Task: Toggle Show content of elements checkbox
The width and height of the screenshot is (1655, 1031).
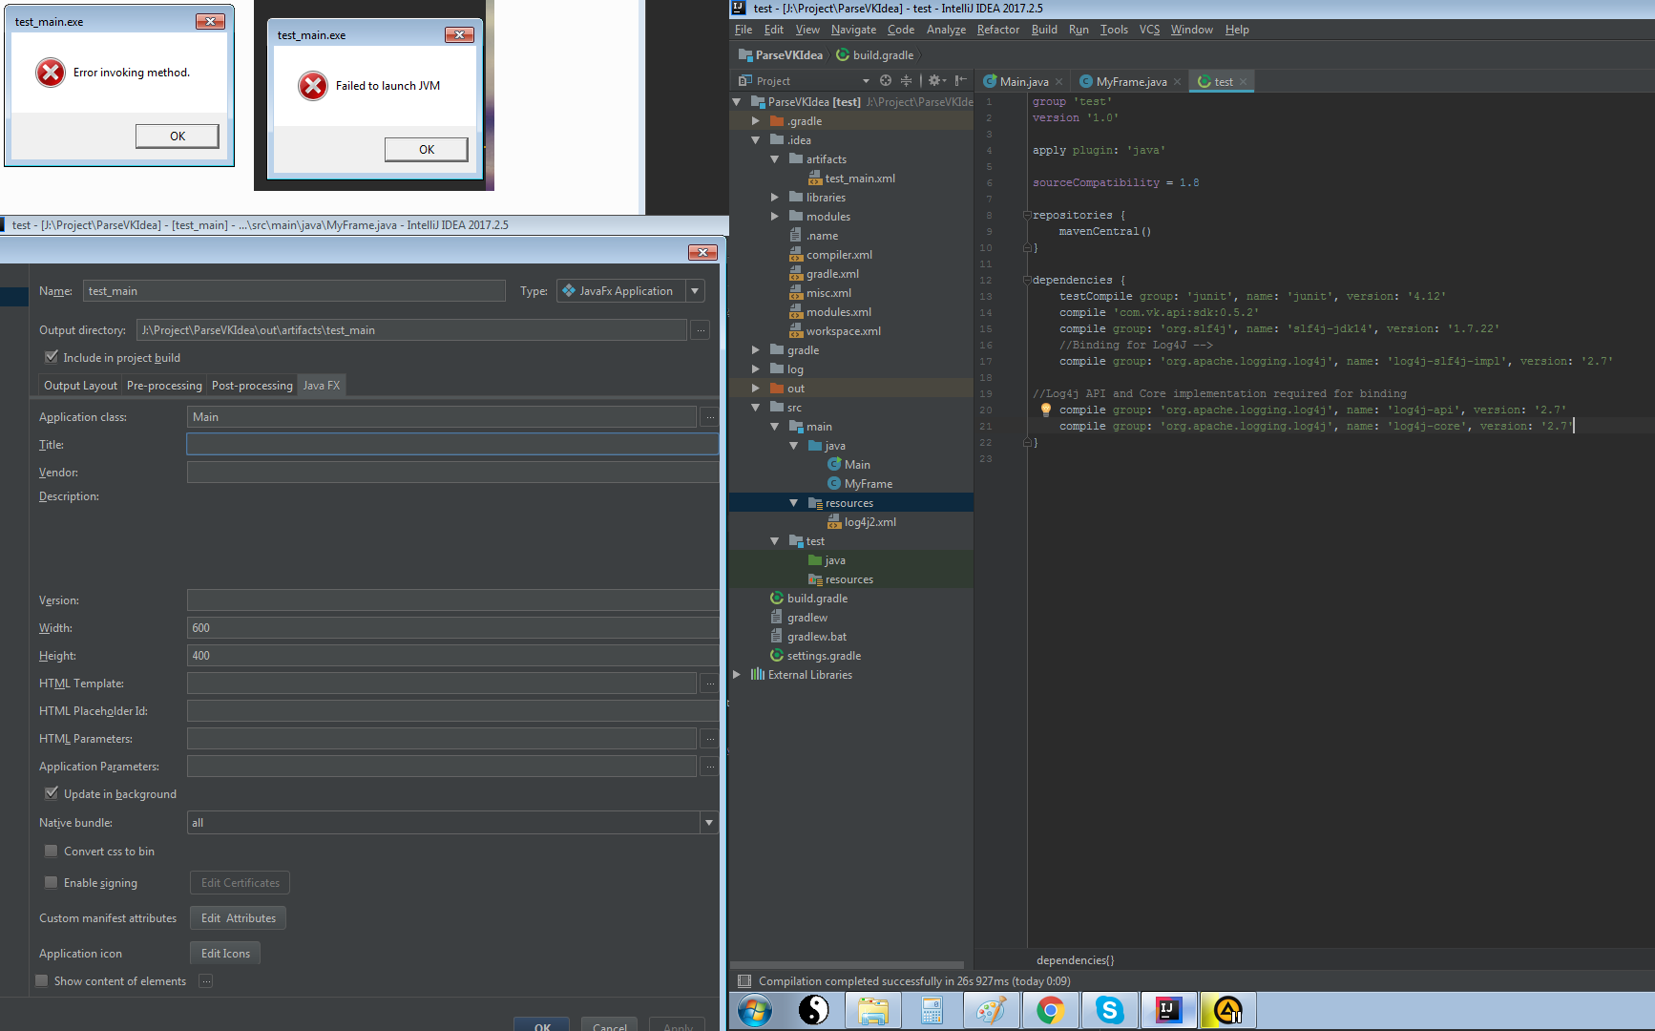Action: [42, 980]
